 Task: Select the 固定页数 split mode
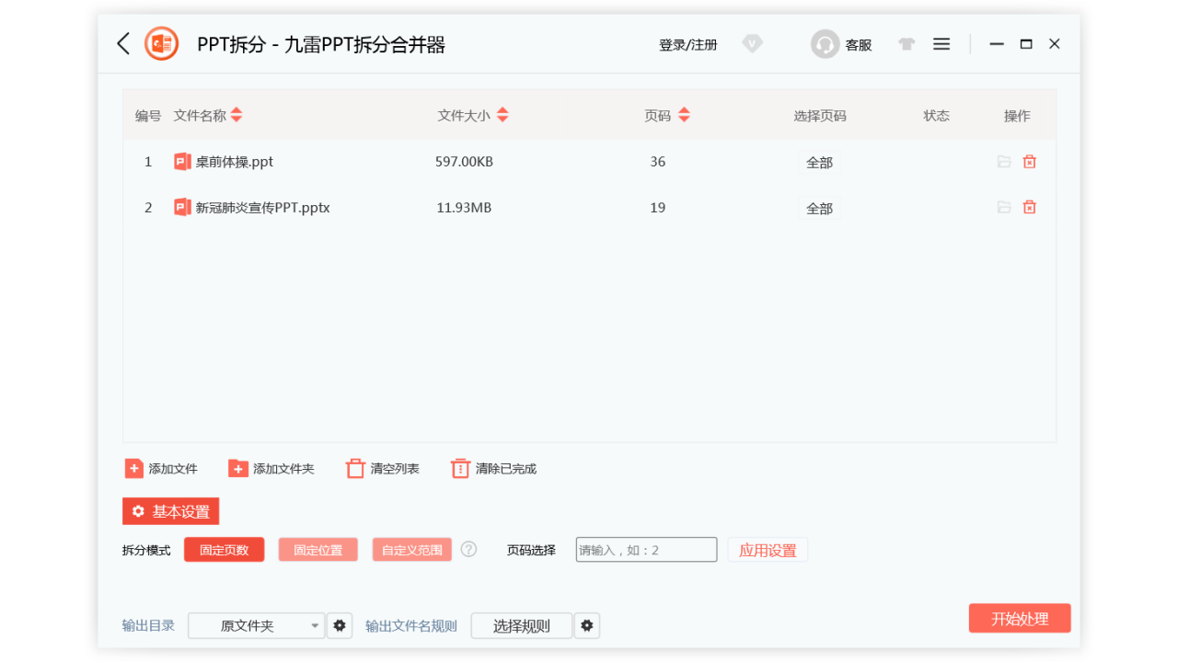click(224, 549)
